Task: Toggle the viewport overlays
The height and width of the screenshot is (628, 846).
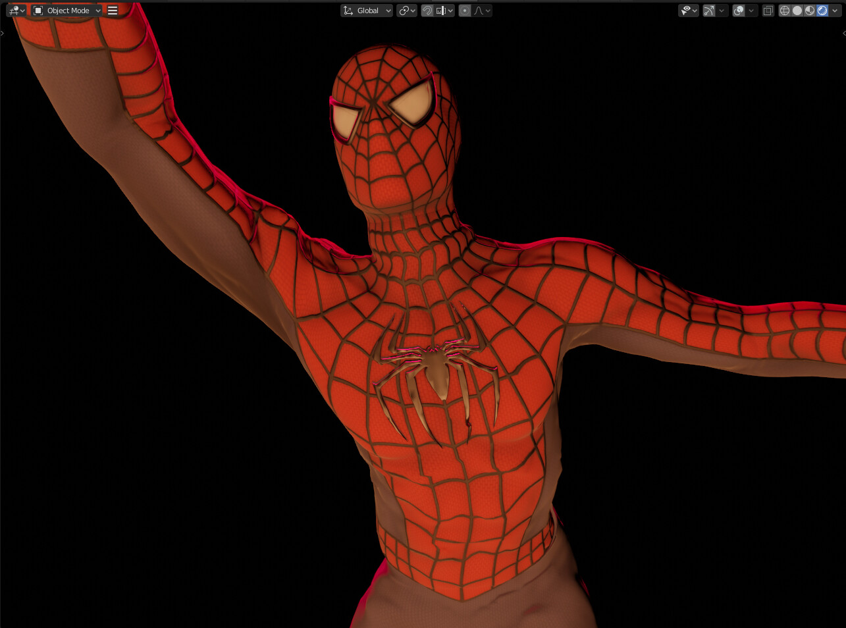Action: 739,11
